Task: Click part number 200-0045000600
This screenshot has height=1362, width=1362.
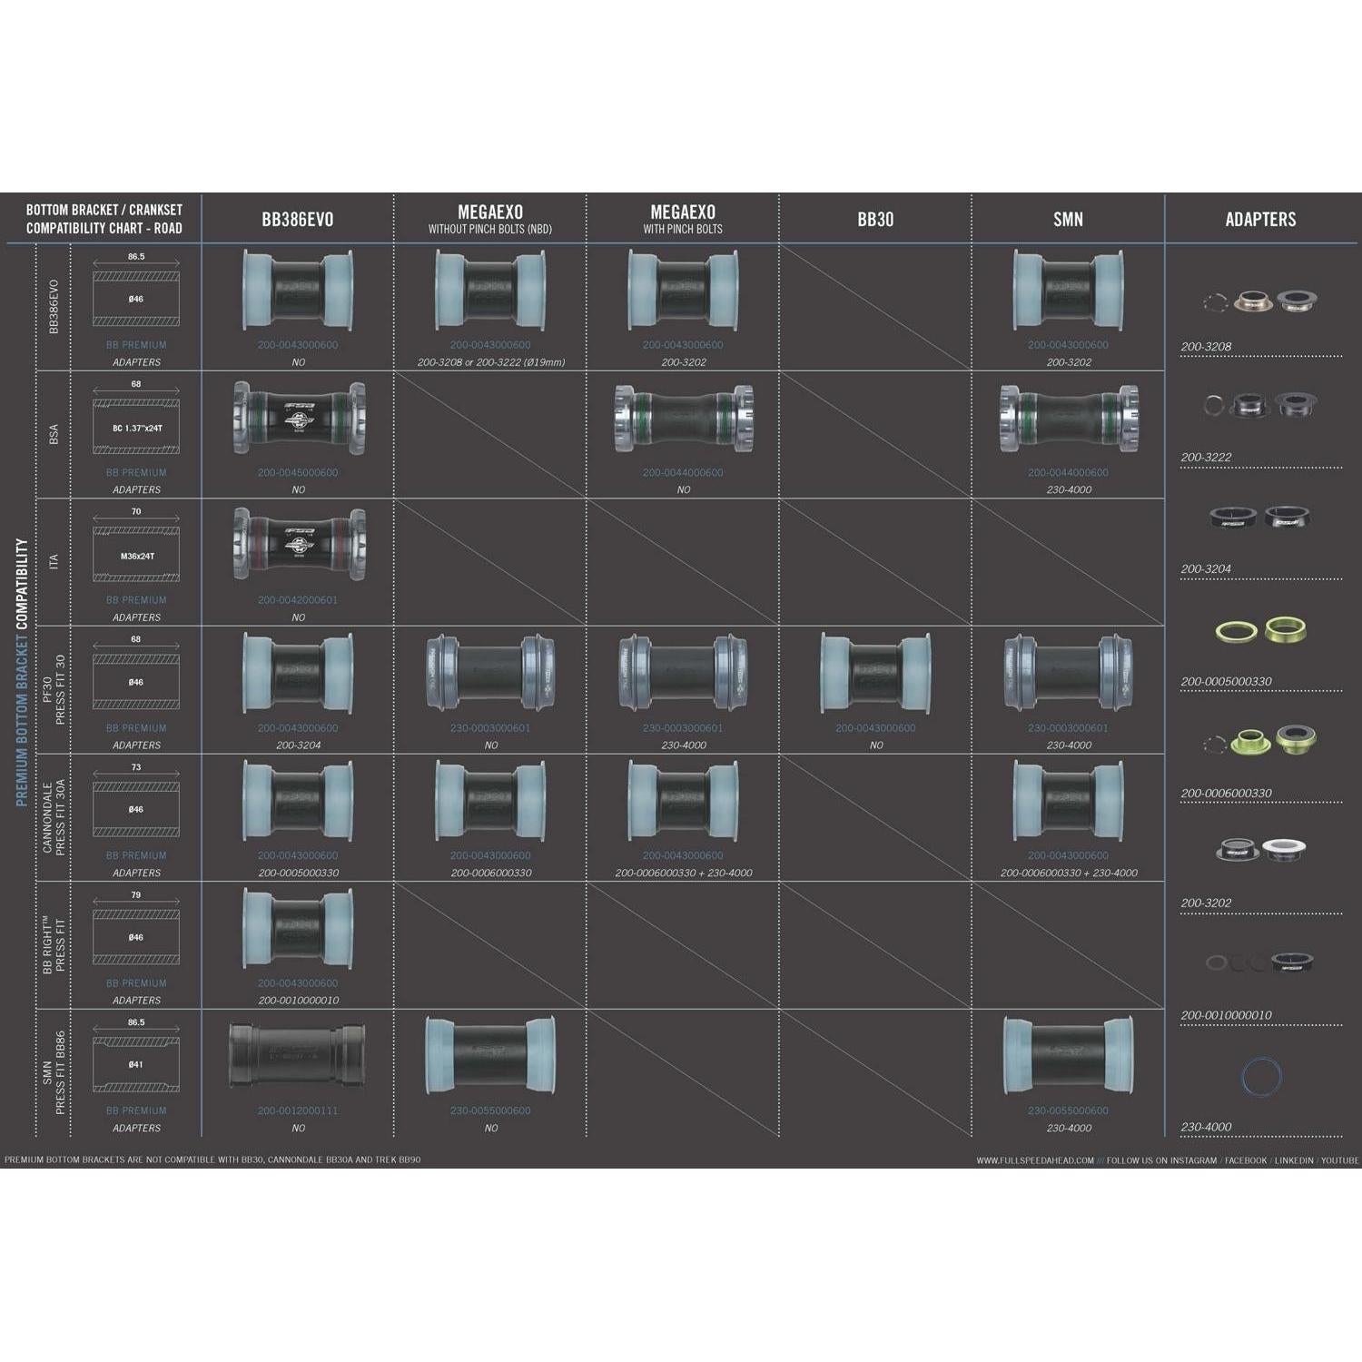Action: tap(298, 473)
